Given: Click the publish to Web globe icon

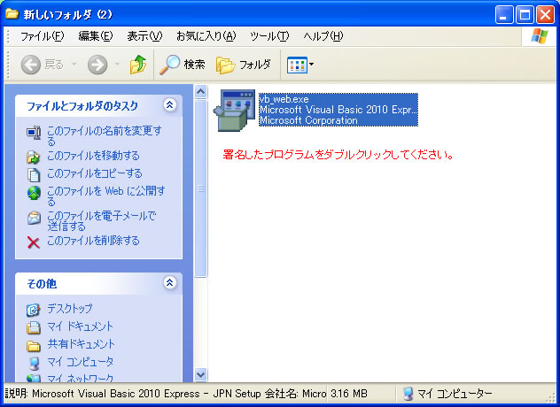Looking at the screenshot, I should pyautogui.click(x=34, y=193).
